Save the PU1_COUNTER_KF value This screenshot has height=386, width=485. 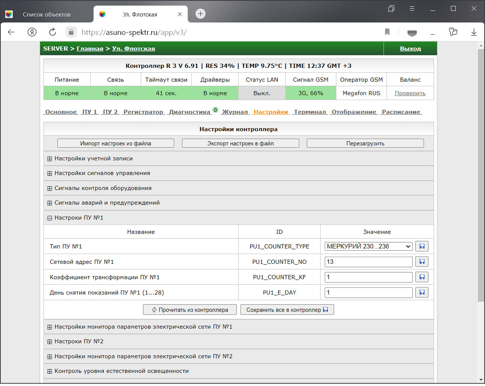pyautogui.click(x=422, y=277)
